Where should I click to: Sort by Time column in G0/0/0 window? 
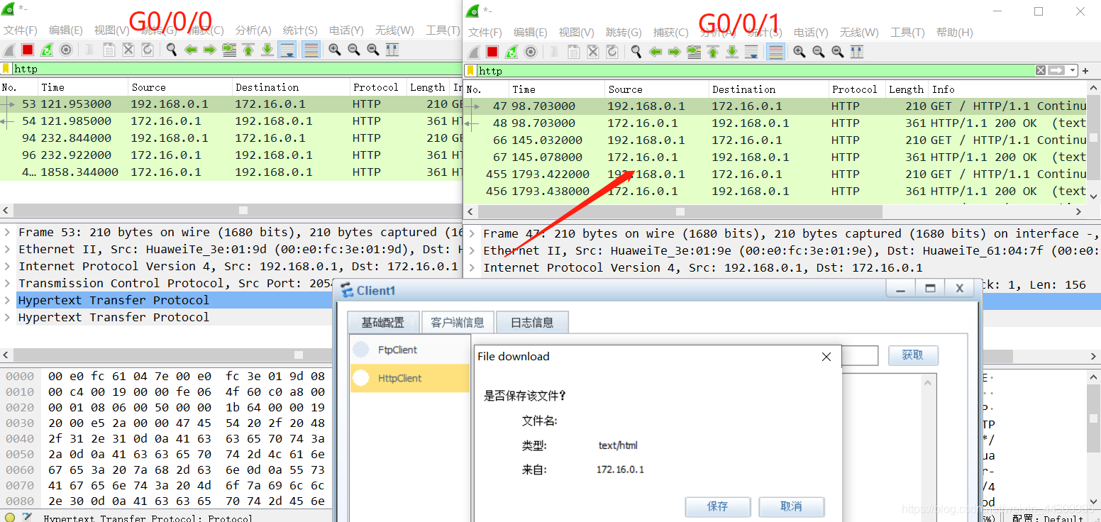tap(82, 87)
